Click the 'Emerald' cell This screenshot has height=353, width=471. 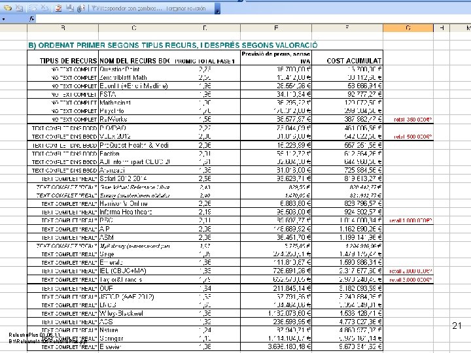pyautogui.click(x=134, y=262)
